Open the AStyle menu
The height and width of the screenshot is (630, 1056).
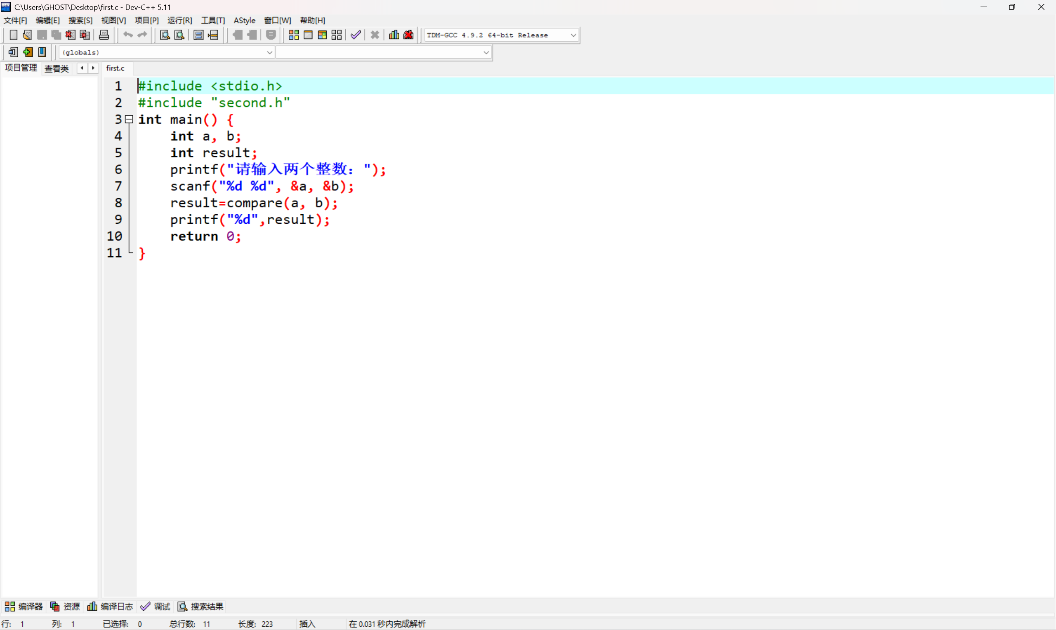[244, 20]
